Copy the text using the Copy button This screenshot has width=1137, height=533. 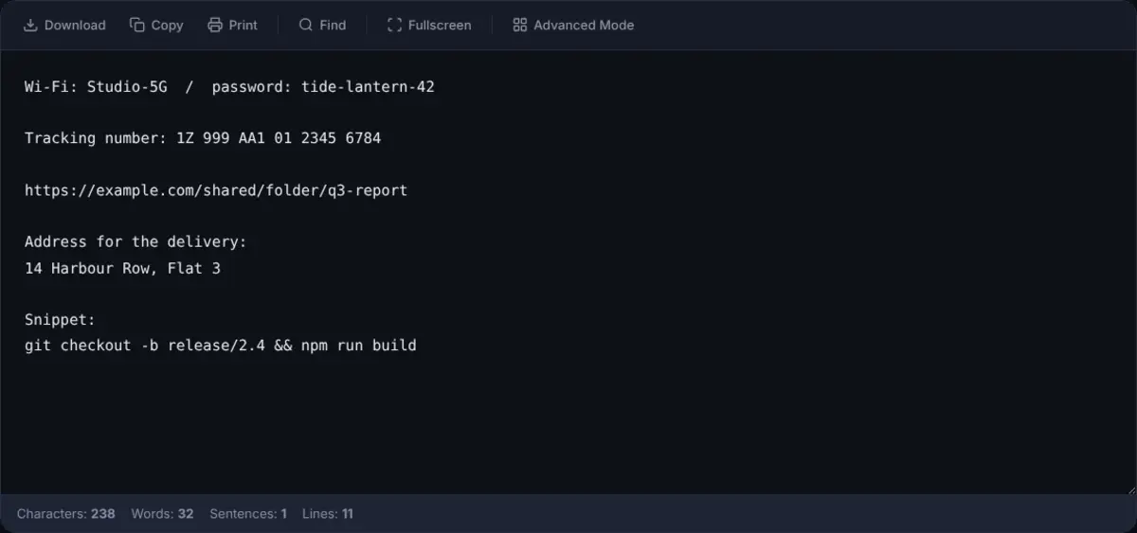point(156,26)
